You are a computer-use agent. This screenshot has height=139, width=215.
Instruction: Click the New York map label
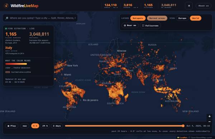click(x=72, y=66)
